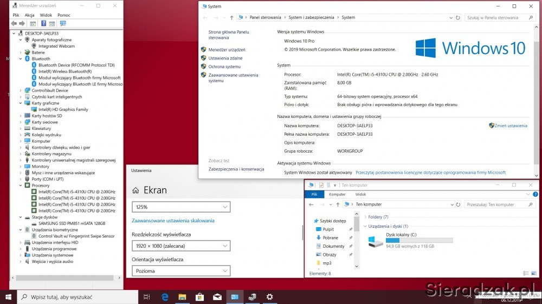
Task: Collapse the Bluetooth category
Action: tap(21, 58)
